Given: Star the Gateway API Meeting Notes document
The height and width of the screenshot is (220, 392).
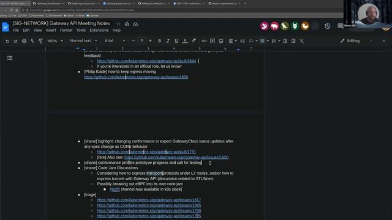Looking at the screenshot, I should (118, 24).
